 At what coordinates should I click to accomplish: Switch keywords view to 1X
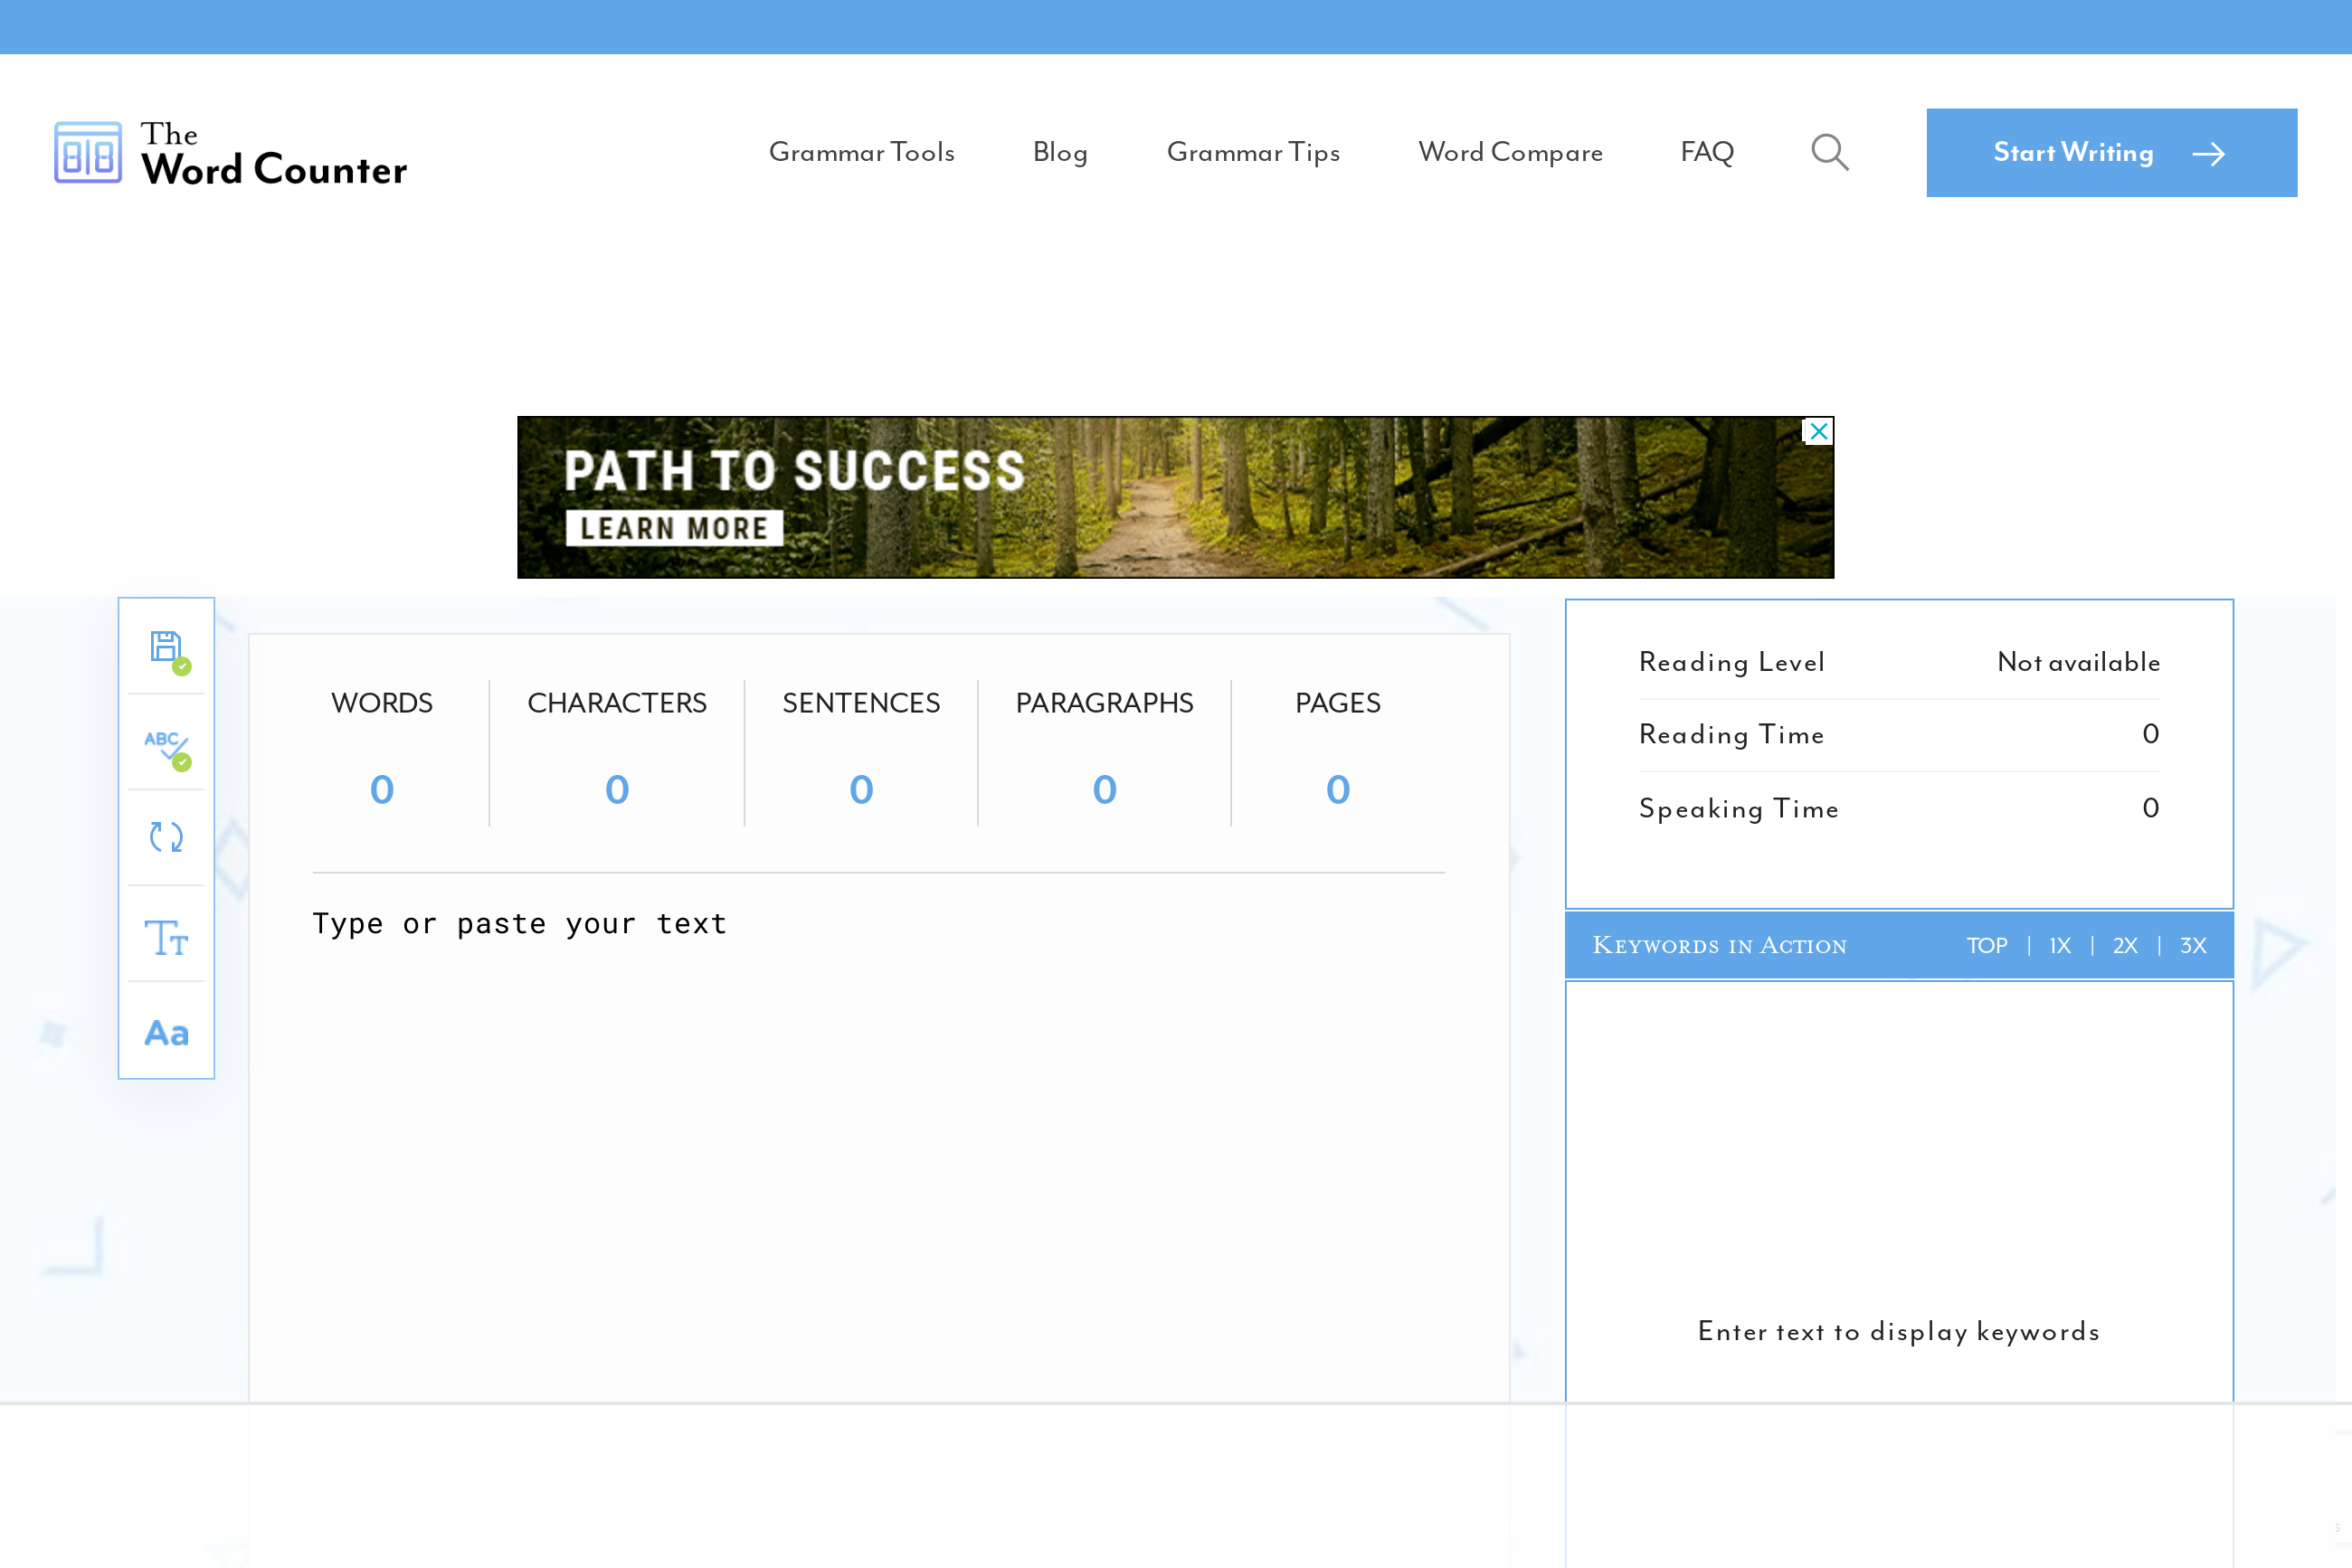pyautogui.click(x=2059, y=946)
